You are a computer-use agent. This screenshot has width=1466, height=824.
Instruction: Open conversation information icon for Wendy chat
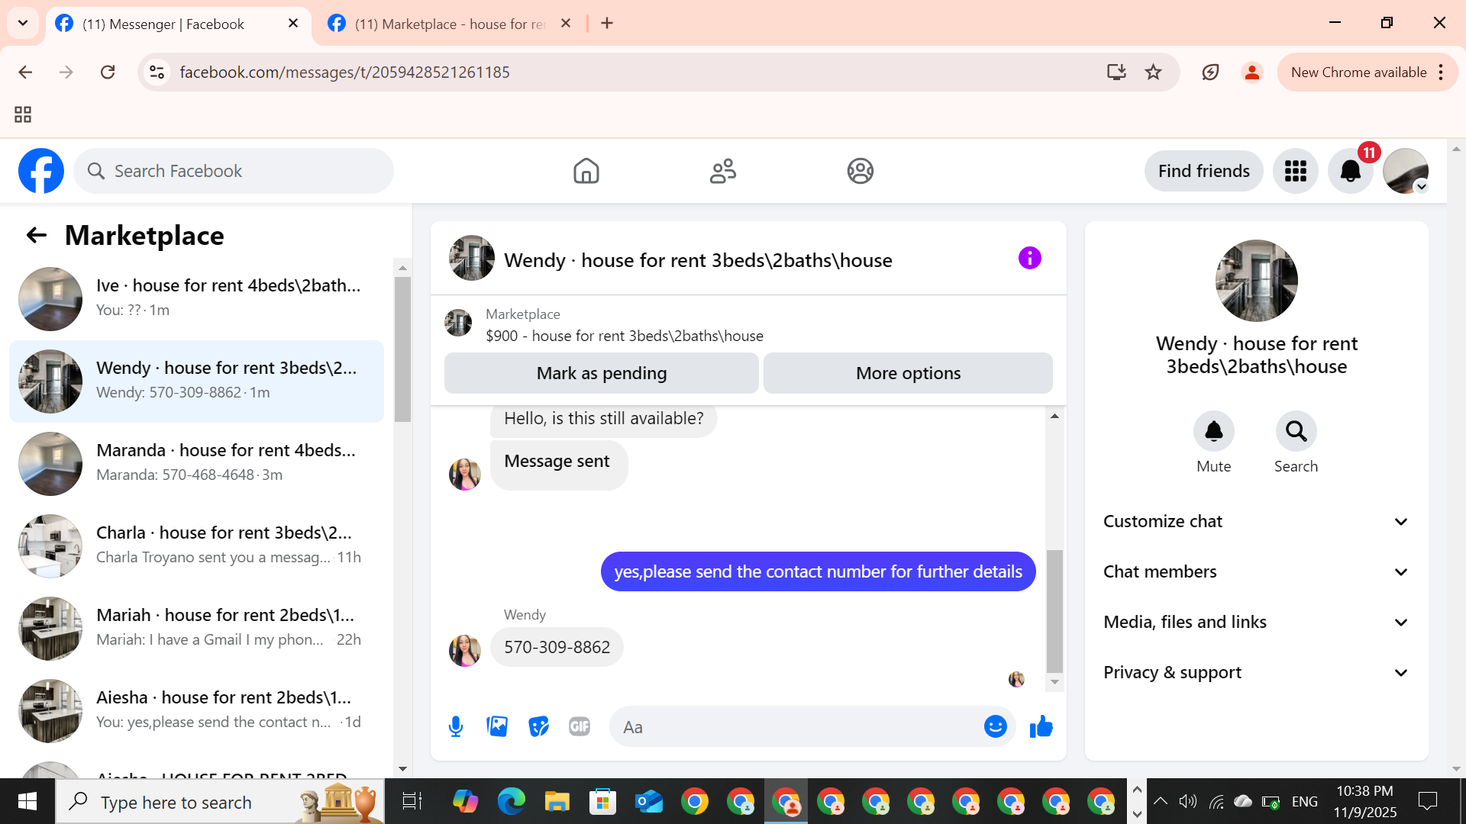click(x=1030, y=258)
